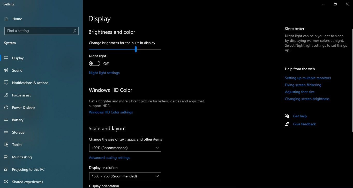
Task: Click inside Find a setting search box
Action: point(41,31)
